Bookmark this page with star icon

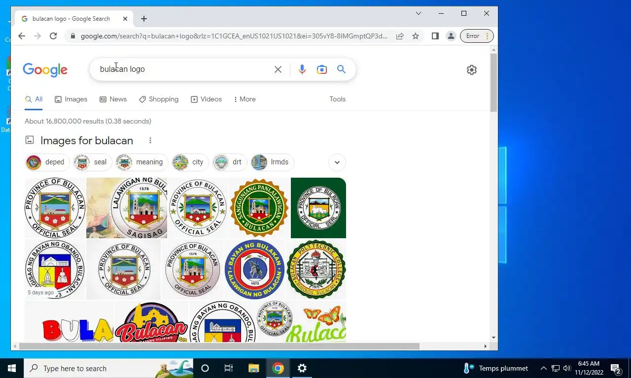[x=416, y=36]
